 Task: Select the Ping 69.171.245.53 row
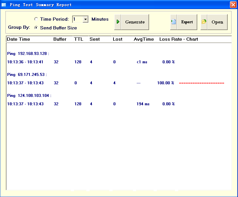27,75
